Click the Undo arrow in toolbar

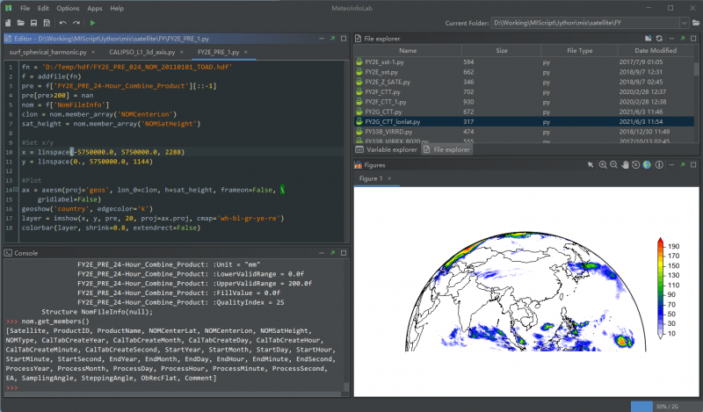[62, 22]
